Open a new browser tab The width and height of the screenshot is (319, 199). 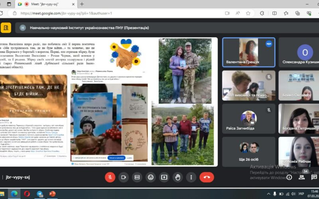(82, 4)
